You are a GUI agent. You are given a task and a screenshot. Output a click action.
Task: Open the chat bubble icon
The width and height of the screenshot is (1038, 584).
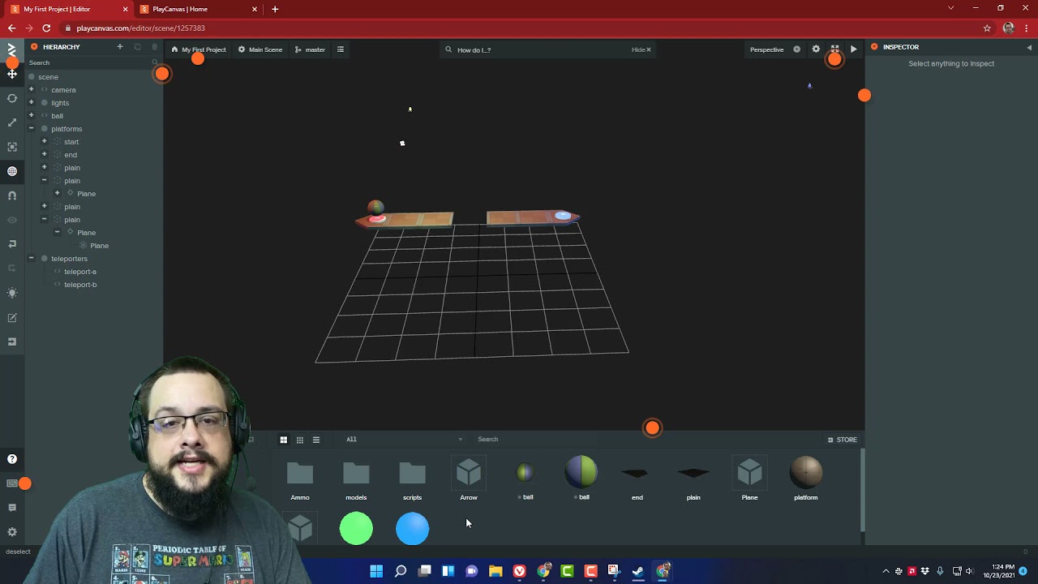pyautogui.click(x=12, y=508)
